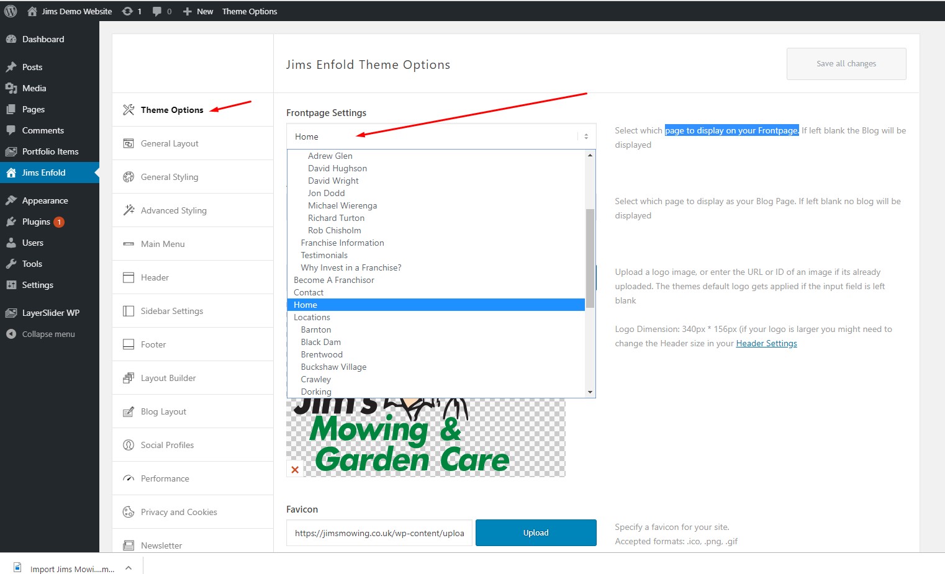
Task: Switch to Social Profiles tab
Action: 192,445
